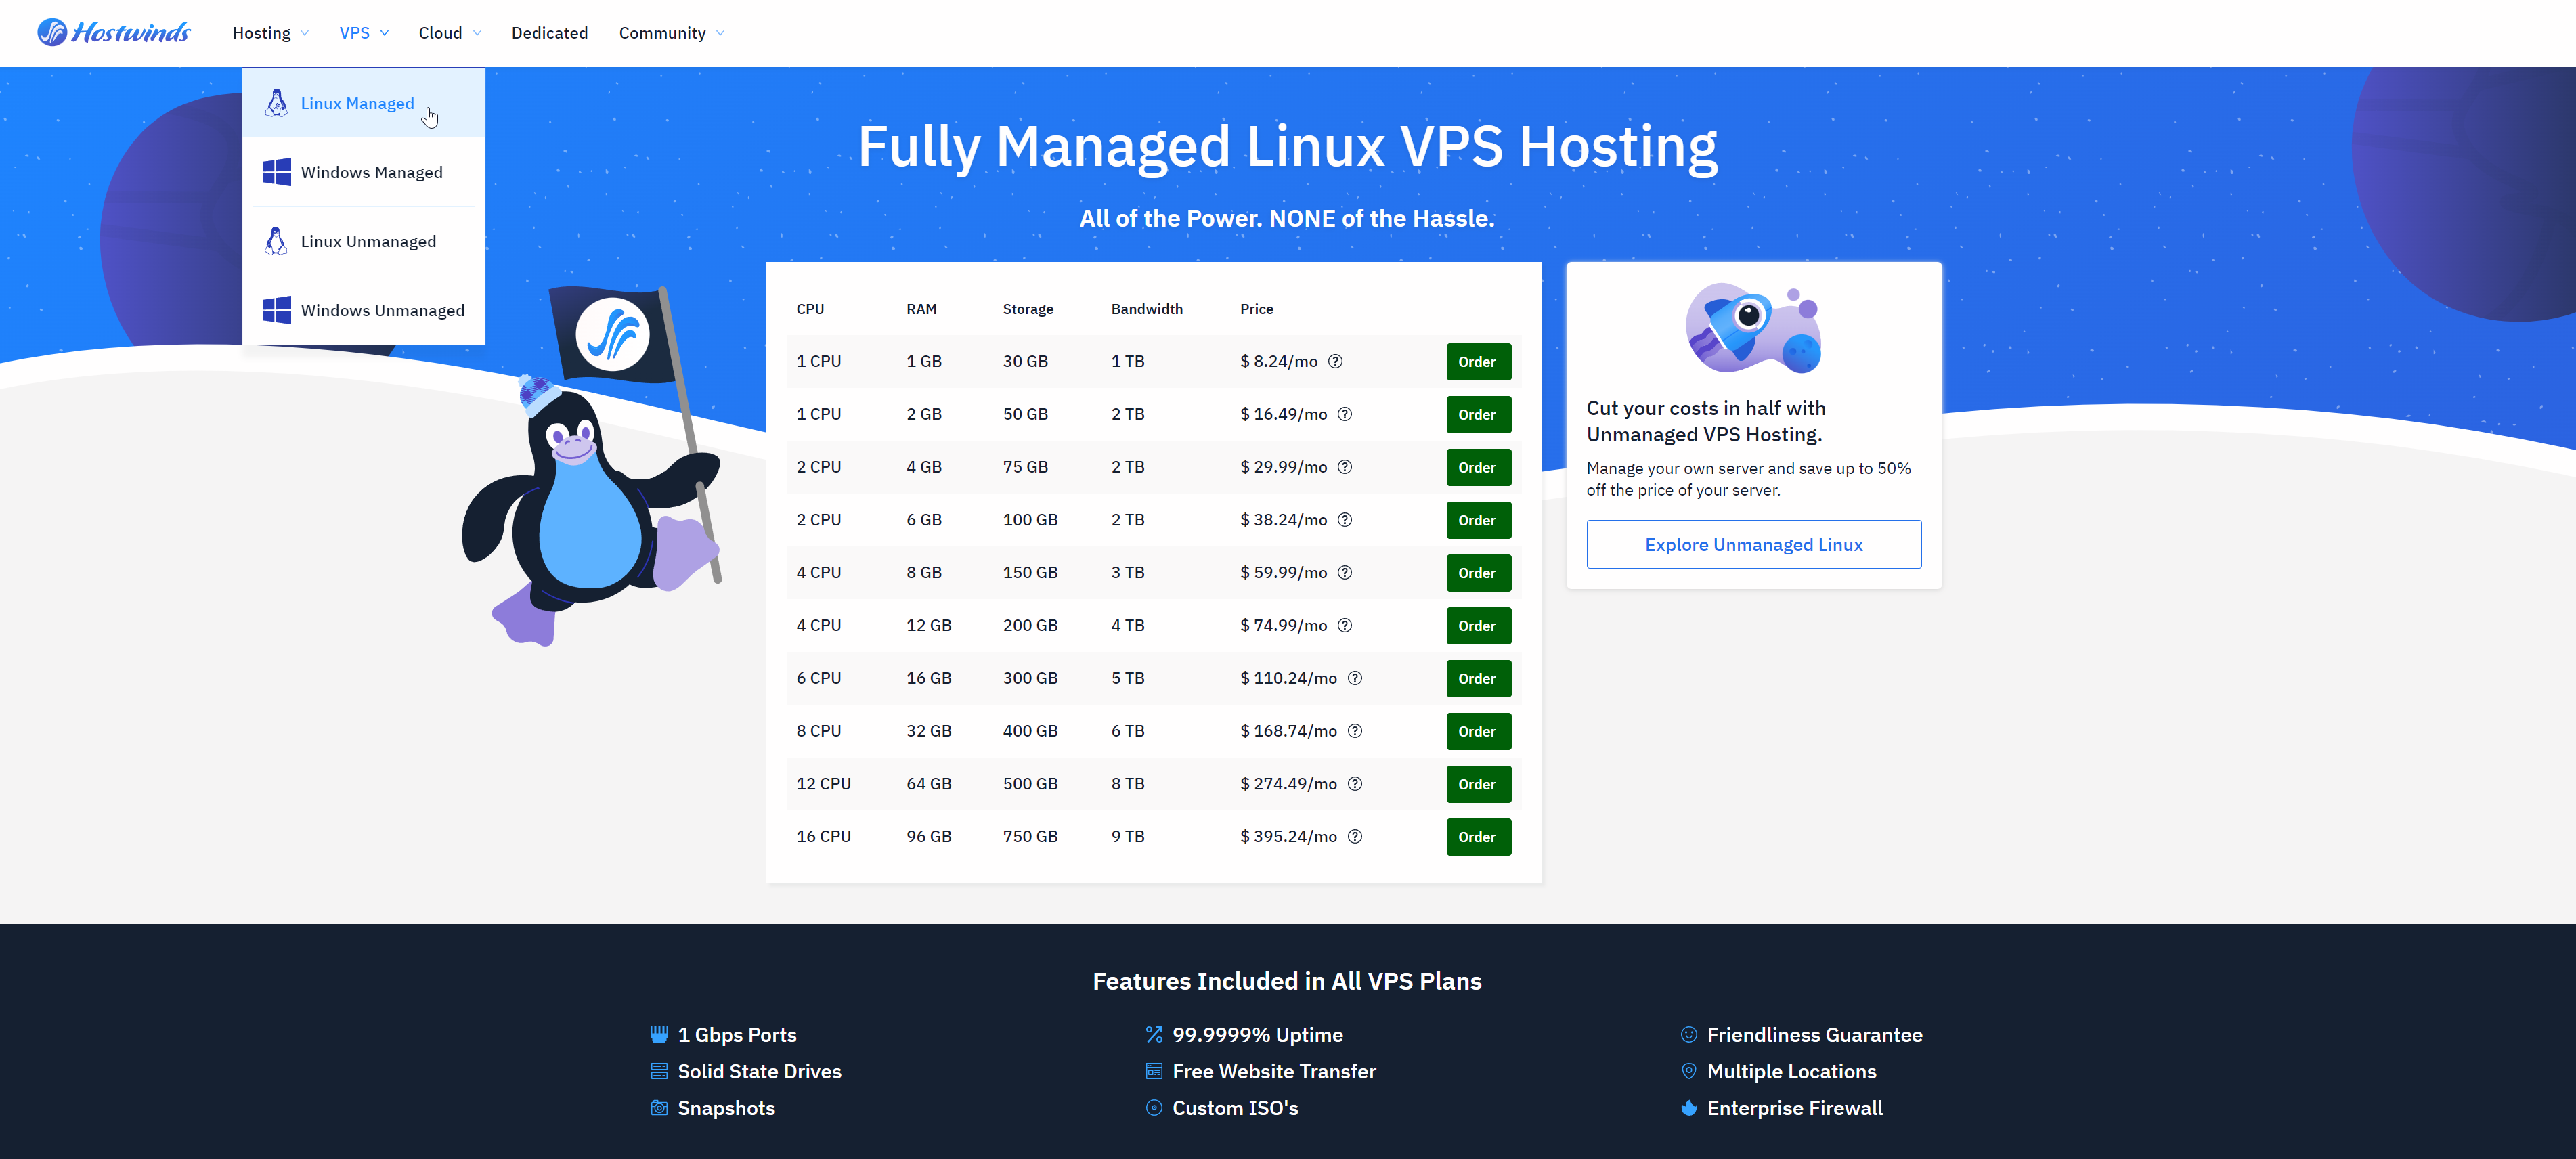Expand the Cloud dropdown menu
Screen dimensions: 2576x1159
(x=450, y=33)
